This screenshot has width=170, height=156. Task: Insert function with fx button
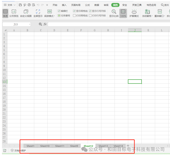pyautogui.click(x=45, y=24)
